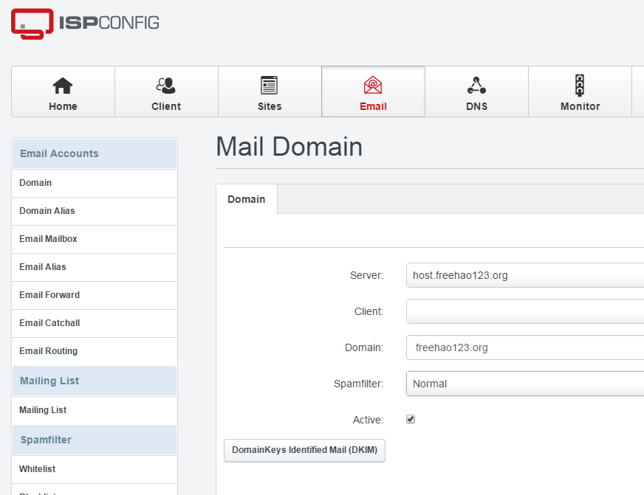Select the Spamfilter Whitelist entry
This screenshot has width=644, height=495.
pyautogui.click(x=38, y=469)
